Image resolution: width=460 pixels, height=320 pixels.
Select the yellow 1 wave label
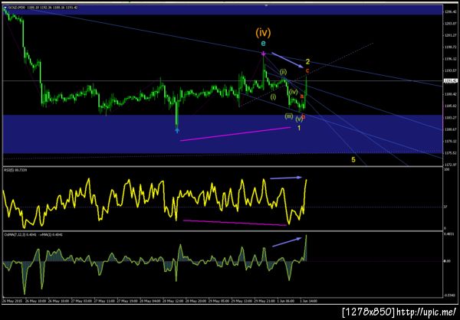(299, 128)
